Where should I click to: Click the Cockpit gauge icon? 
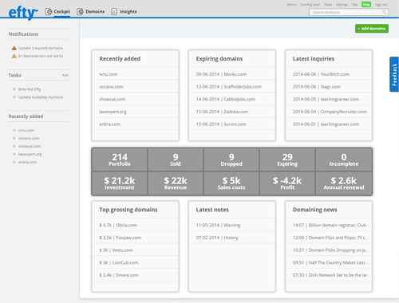49,11
